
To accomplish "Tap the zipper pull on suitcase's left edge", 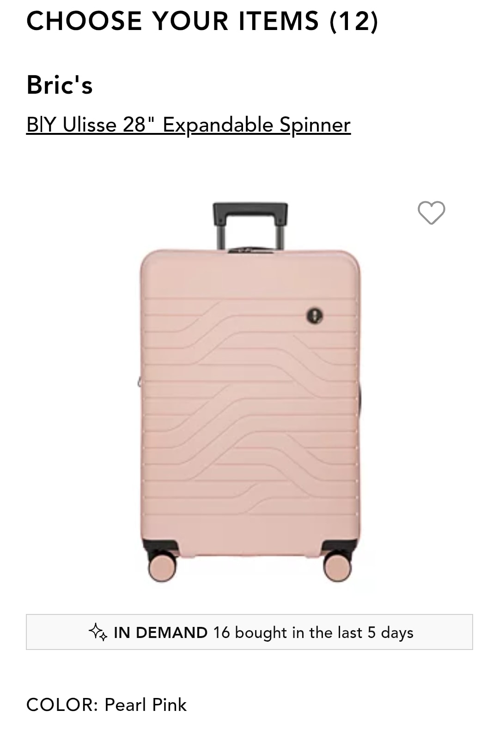I will tap(140, 382).
